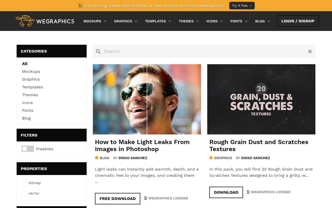Open the THEMES navigation menu
The width and height of the screenshot is (332, 208).
pos(186,21)
